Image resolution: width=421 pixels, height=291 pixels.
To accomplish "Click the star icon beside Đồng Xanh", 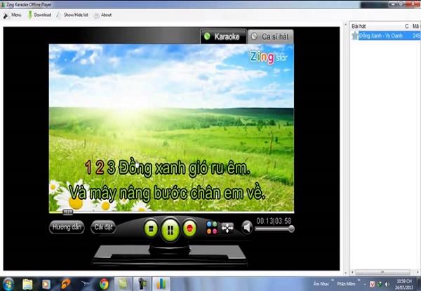I will pyautogui.click(x=354, y=35).
